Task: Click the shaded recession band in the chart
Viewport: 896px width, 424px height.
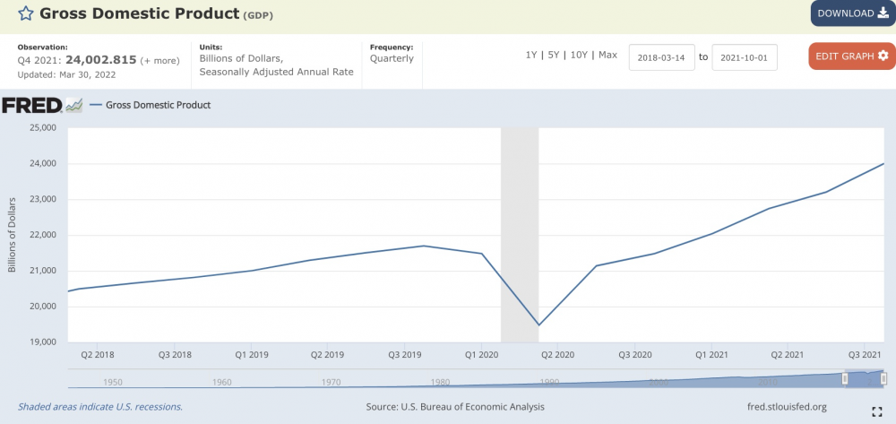Action: (520, 235)
